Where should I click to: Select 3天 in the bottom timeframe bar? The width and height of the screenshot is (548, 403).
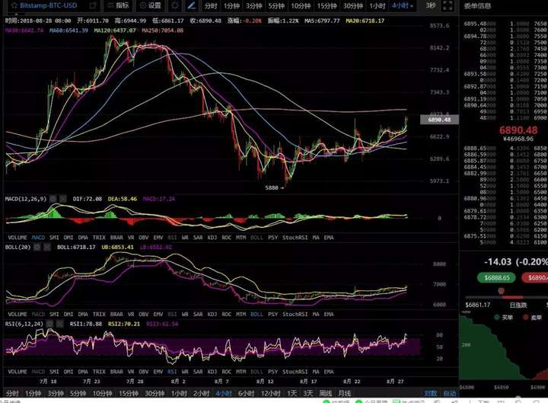click(x=308, y=393)
